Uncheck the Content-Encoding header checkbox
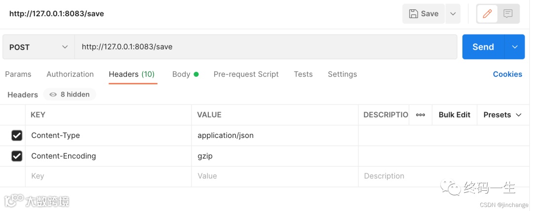The width and height of the screenshot is (533, 211). (17, 156)
